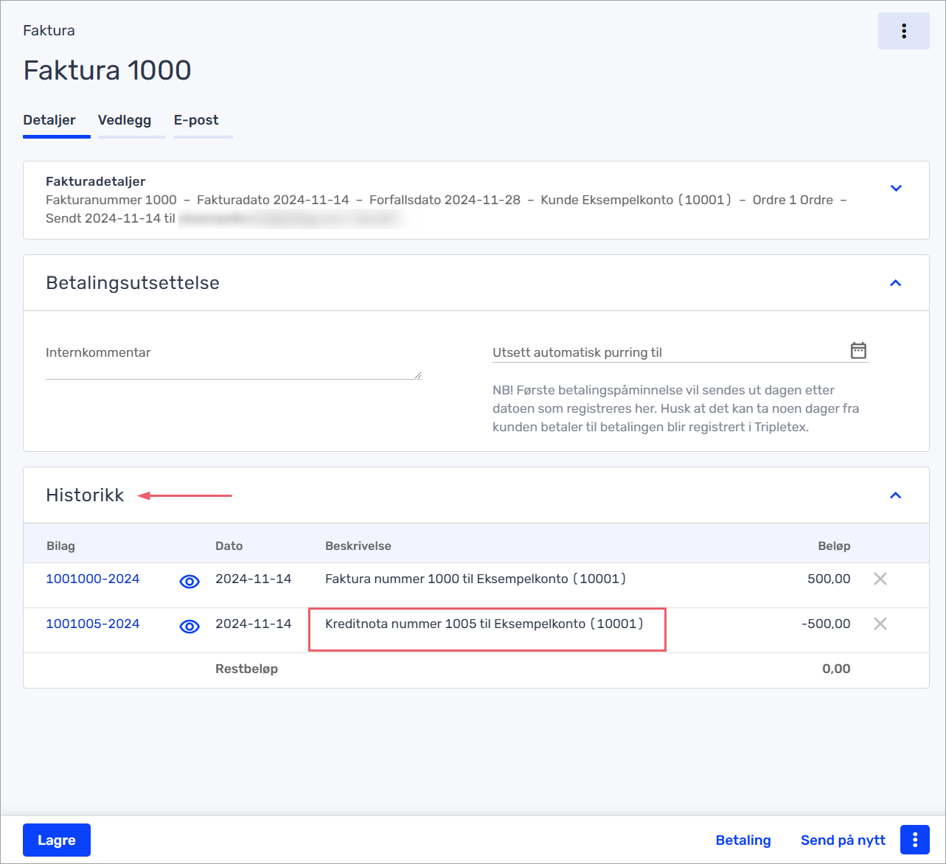Click the Restbeløp label

click(246, 669)
